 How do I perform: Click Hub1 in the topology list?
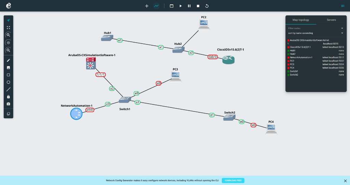pyautogui.click(x=293, y=51)
